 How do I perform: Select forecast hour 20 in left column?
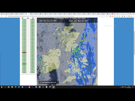[x=24, y=47]
